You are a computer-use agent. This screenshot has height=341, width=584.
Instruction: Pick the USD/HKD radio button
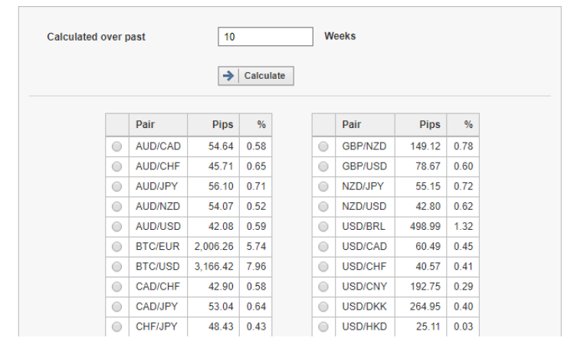(x=323, y=326)
